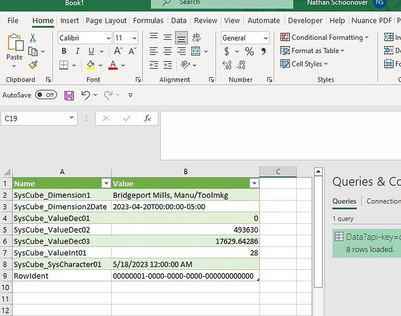
Task: Align text left
Action: [x=153, y=51]
